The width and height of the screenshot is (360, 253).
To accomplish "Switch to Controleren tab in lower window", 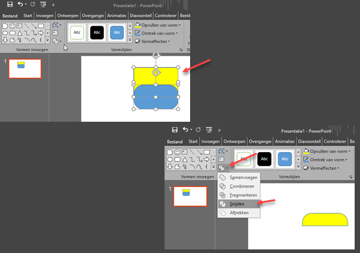I will (x=334, y=141).
